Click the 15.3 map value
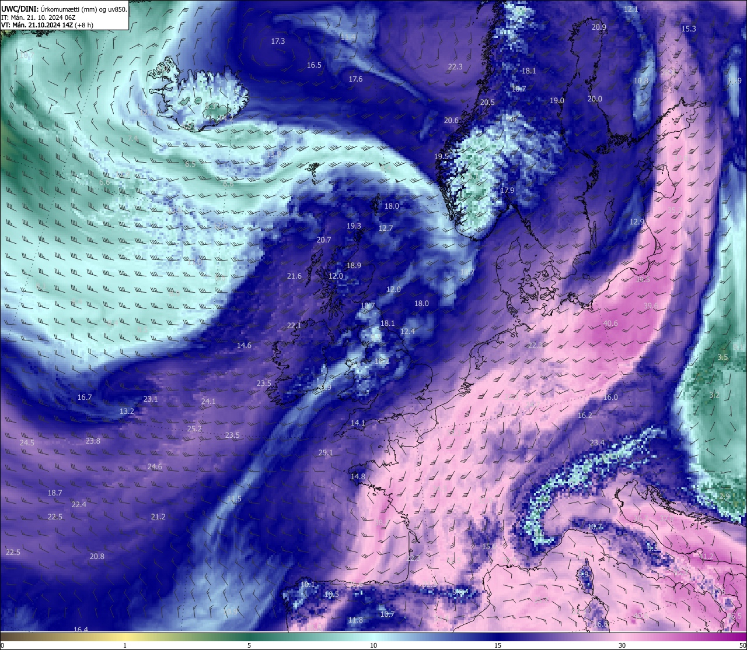The width and height of the screenshot is (747, 650). pos(689,29)
